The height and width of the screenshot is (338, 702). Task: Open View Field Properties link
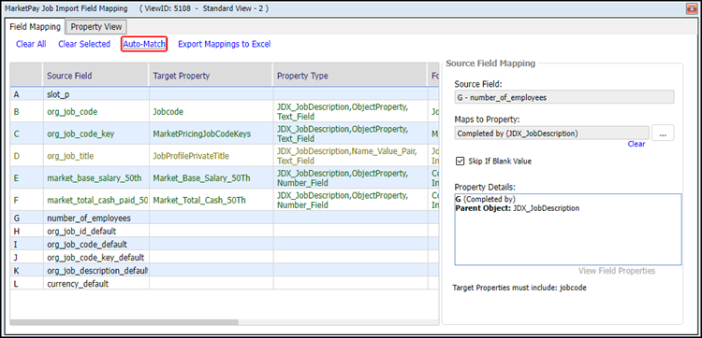(x=617, y=271)
